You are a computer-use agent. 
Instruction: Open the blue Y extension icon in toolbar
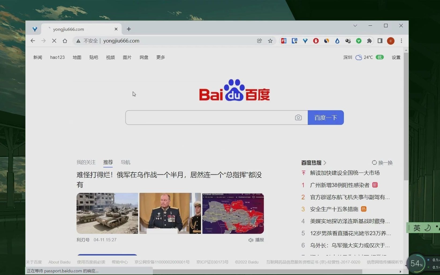305,41
